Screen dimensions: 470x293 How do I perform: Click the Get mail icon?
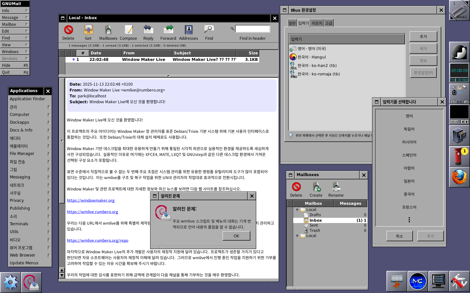click(x=88, y=30)
